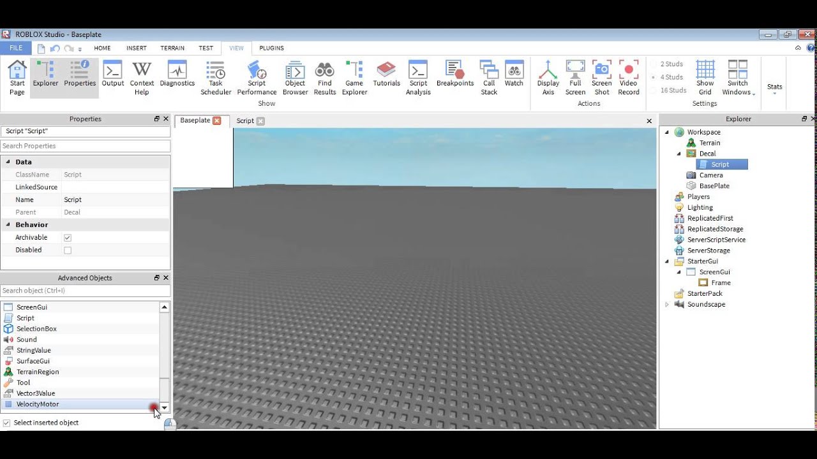817x459 pixels.
Task: Toggle Show Grid setting
Action: tap(705, 78)
